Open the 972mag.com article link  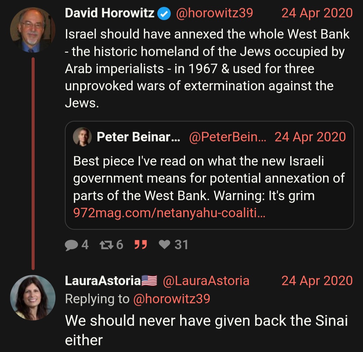tap(169, 213)
